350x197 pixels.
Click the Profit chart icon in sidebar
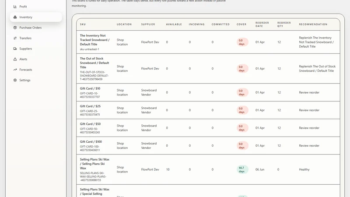(x=15, y=7)
